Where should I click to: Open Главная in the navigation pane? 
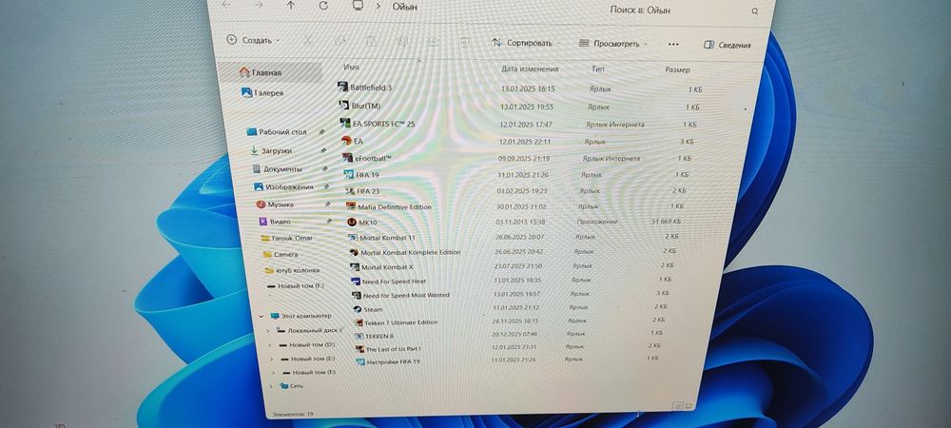[x=268, y=72]
